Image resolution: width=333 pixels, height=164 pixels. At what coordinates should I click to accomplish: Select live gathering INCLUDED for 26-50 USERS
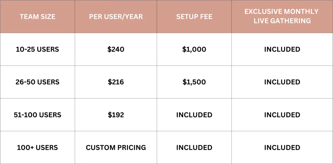tap(282, 82)
